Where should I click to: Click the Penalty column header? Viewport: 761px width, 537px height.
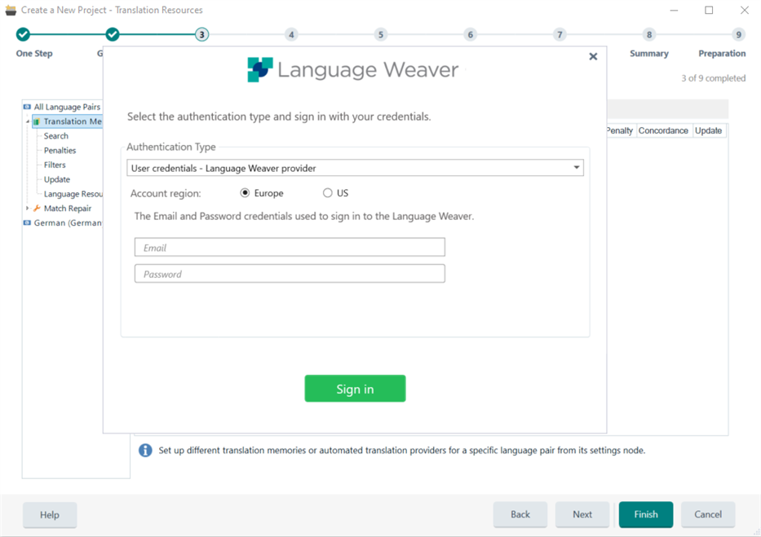620,131
